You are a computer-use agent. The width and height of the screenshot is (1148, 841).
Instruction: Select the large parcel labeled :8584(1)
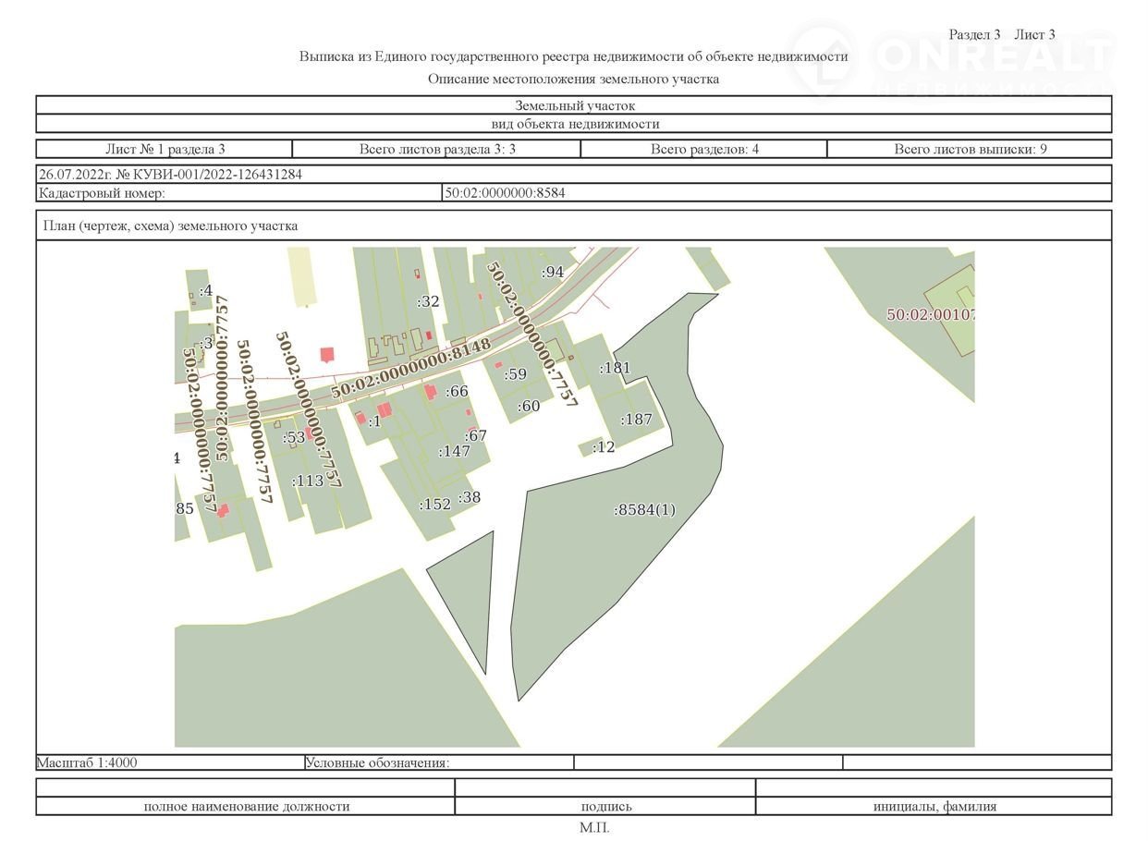tap(644, 509)
